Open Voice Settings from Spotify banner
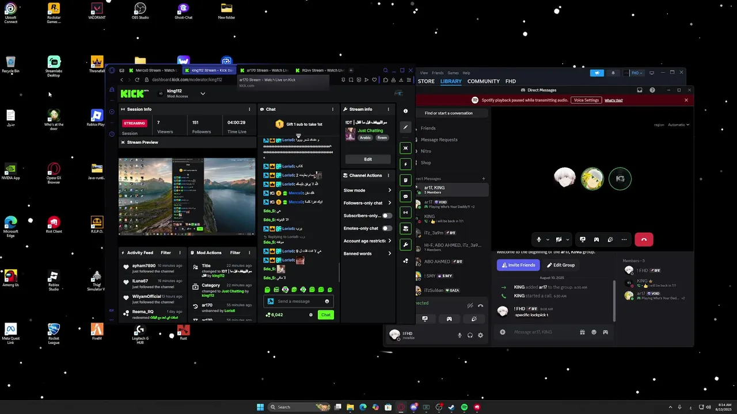Viewport: 737px width, 414px height. click(x=586, y=100)
